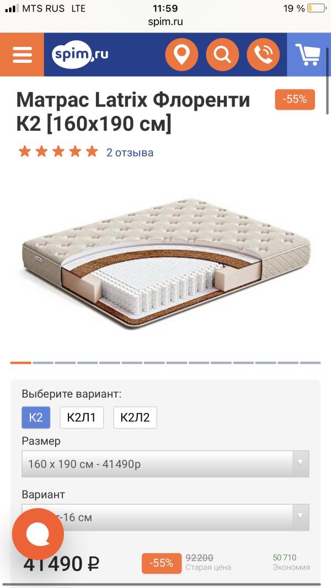Open the search magnifier icon
The image size is (331, 588).
[x=222, y=55]
